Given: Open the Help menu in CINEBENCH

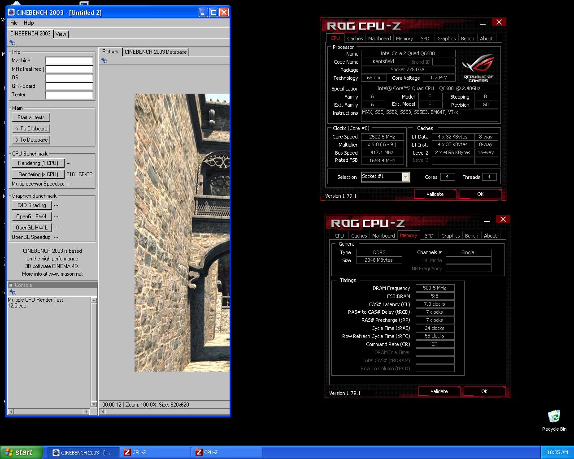Looking at the screenshot, I should coord(29,23).
